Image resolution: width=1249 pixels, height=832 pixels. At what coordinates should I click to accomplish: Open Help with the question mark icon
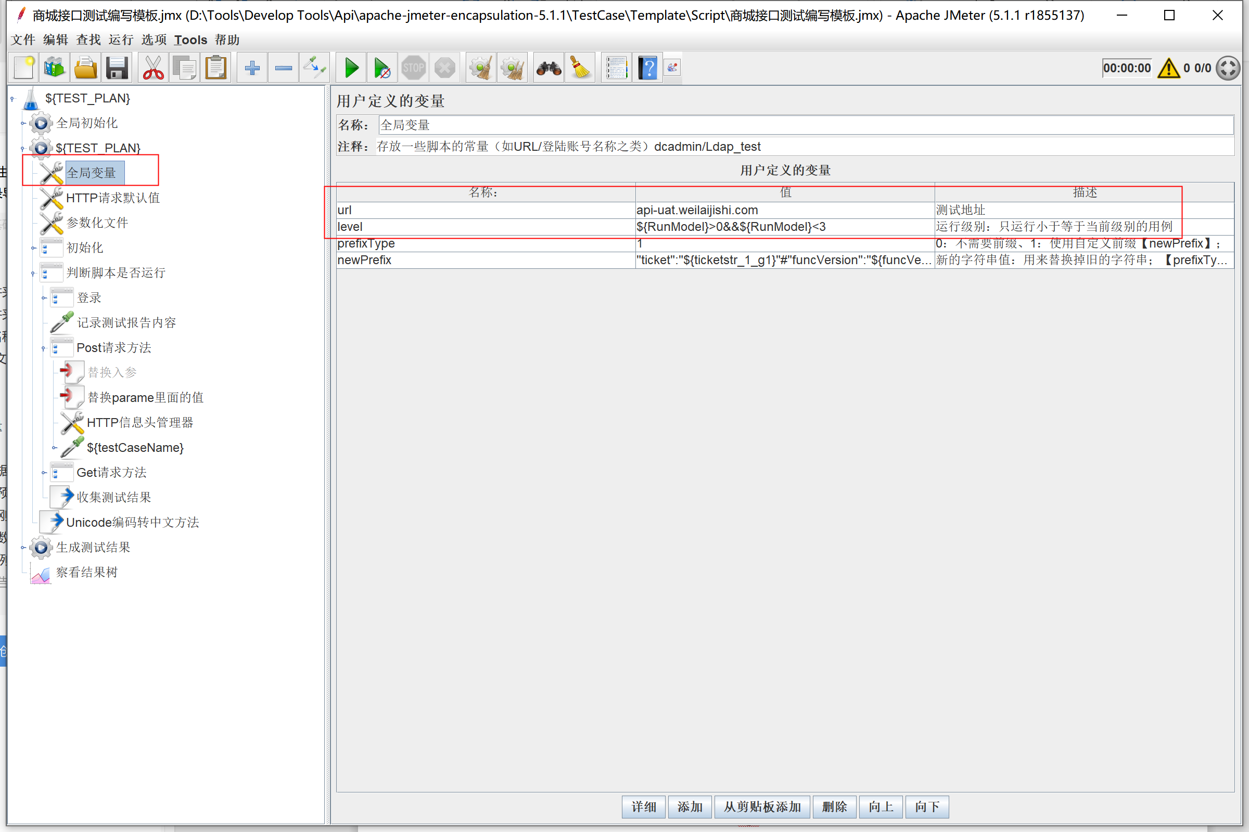coord(647,68)
